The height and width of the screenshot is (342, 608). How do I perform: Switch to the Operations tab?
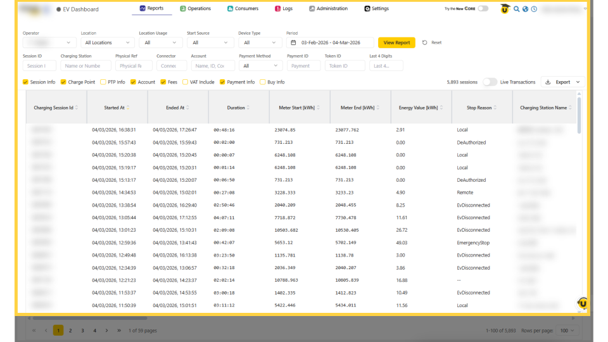195,9
